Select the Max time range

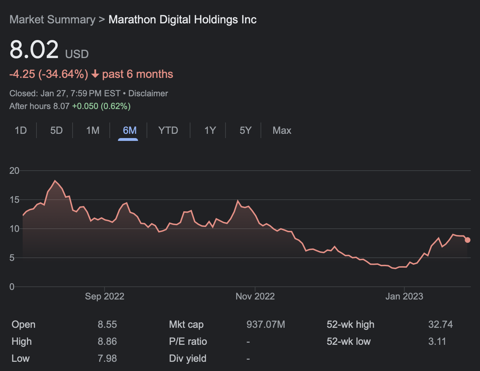(282, 131)
